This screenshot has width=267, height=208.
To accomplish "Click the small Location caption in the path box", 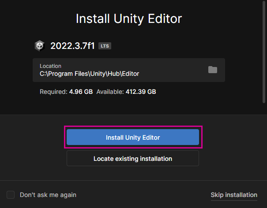I will point(50,66).
